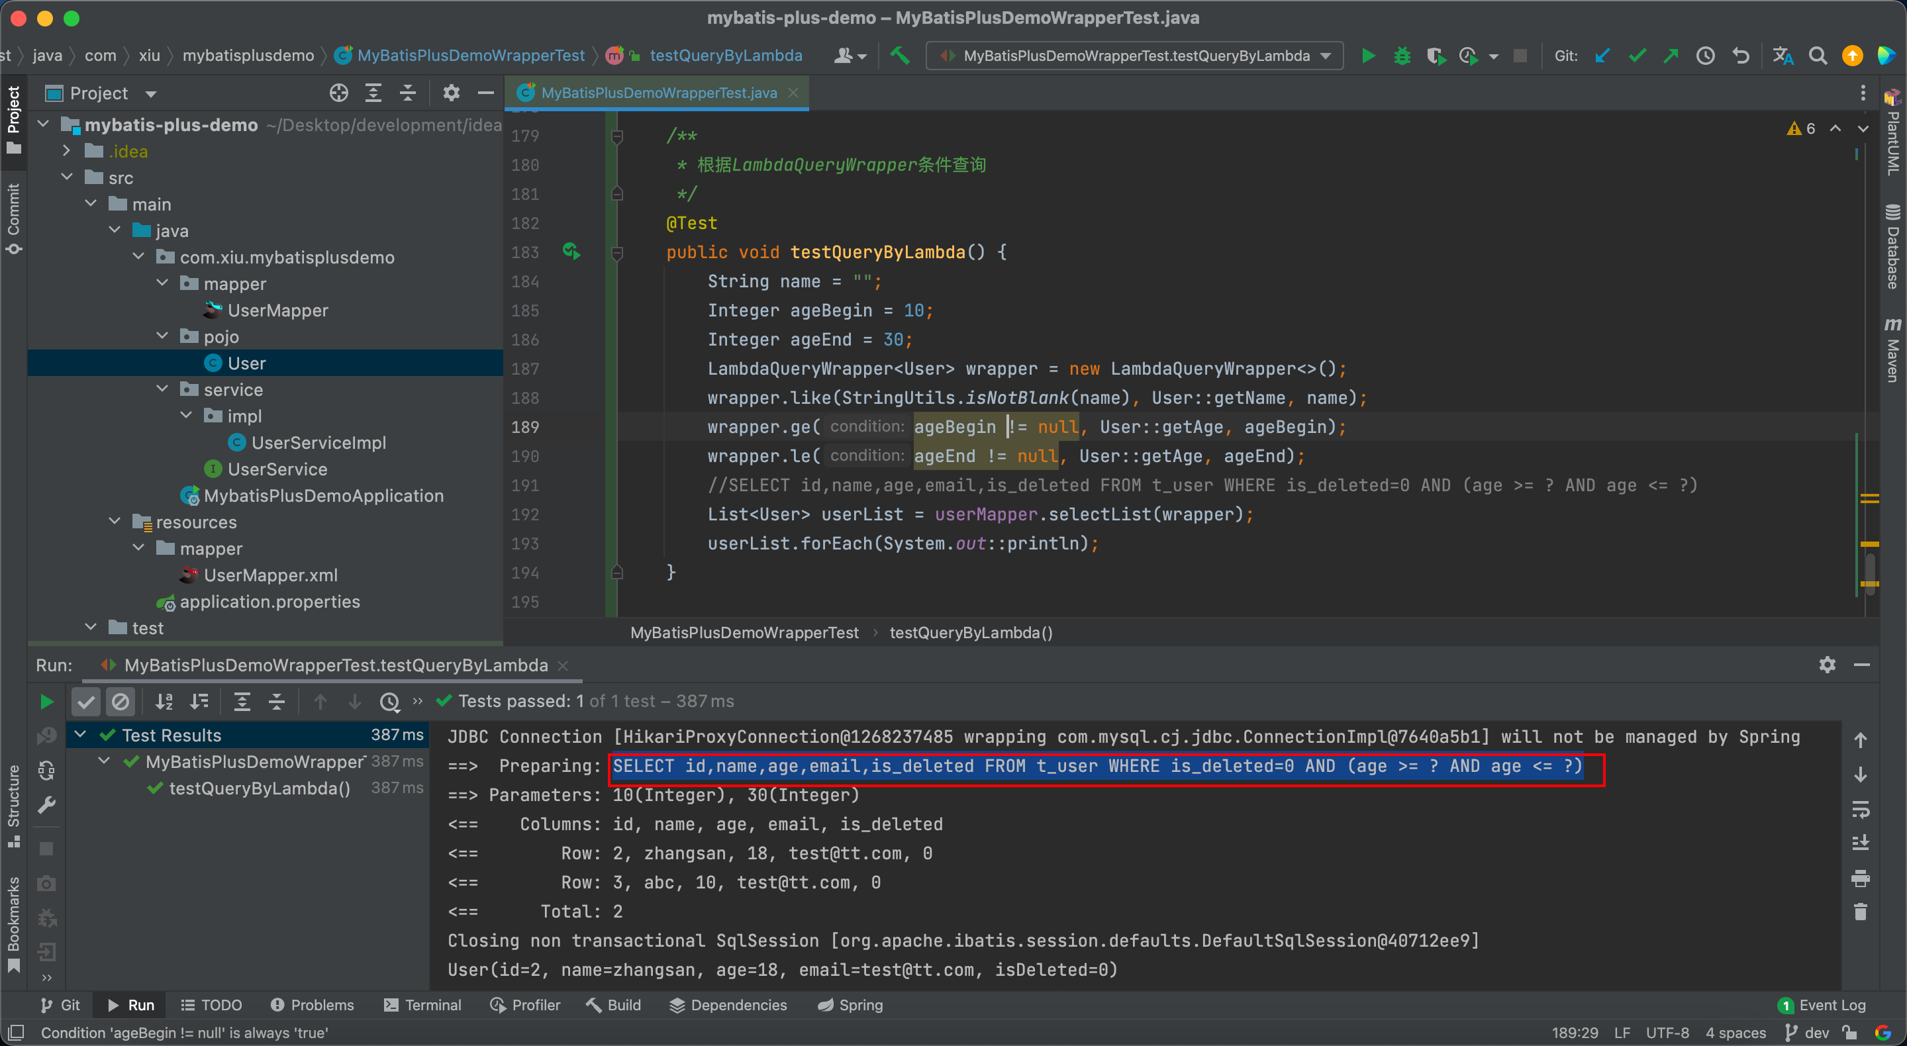Start debugging with the bug icon
The width and height of the screenshot is (1907, 1046).
tap(1401, 56)
